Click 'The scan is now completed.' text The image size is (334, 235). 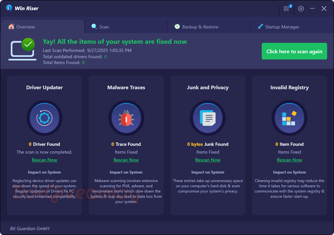pos(44,152)
